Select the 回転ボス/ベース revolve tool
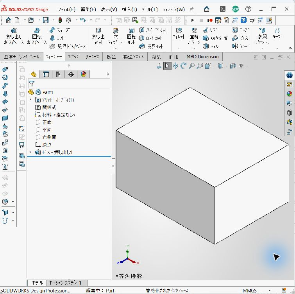This screenshot has width=295, height=294. [x=37, y=36]
